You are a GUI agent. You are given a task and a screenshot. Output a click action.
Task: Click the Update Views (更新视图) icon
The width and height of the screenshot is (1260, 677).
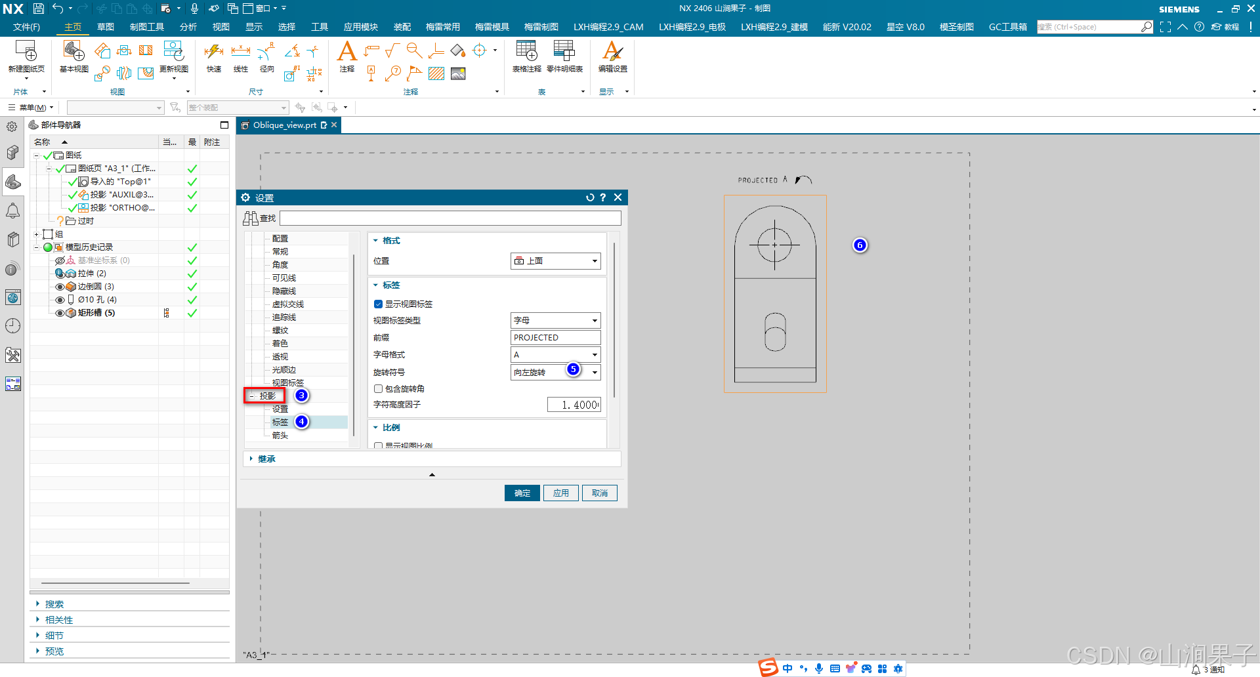pyautogui.click(x=173, y=51)
